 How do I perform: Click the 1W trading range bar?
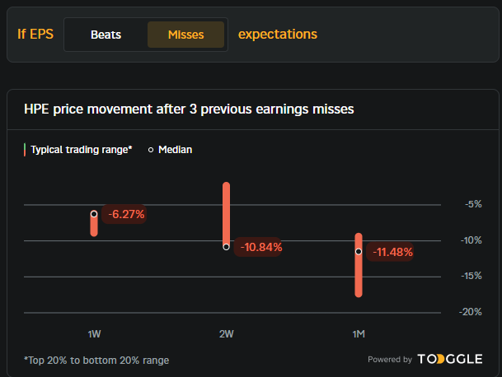(94, 224)
